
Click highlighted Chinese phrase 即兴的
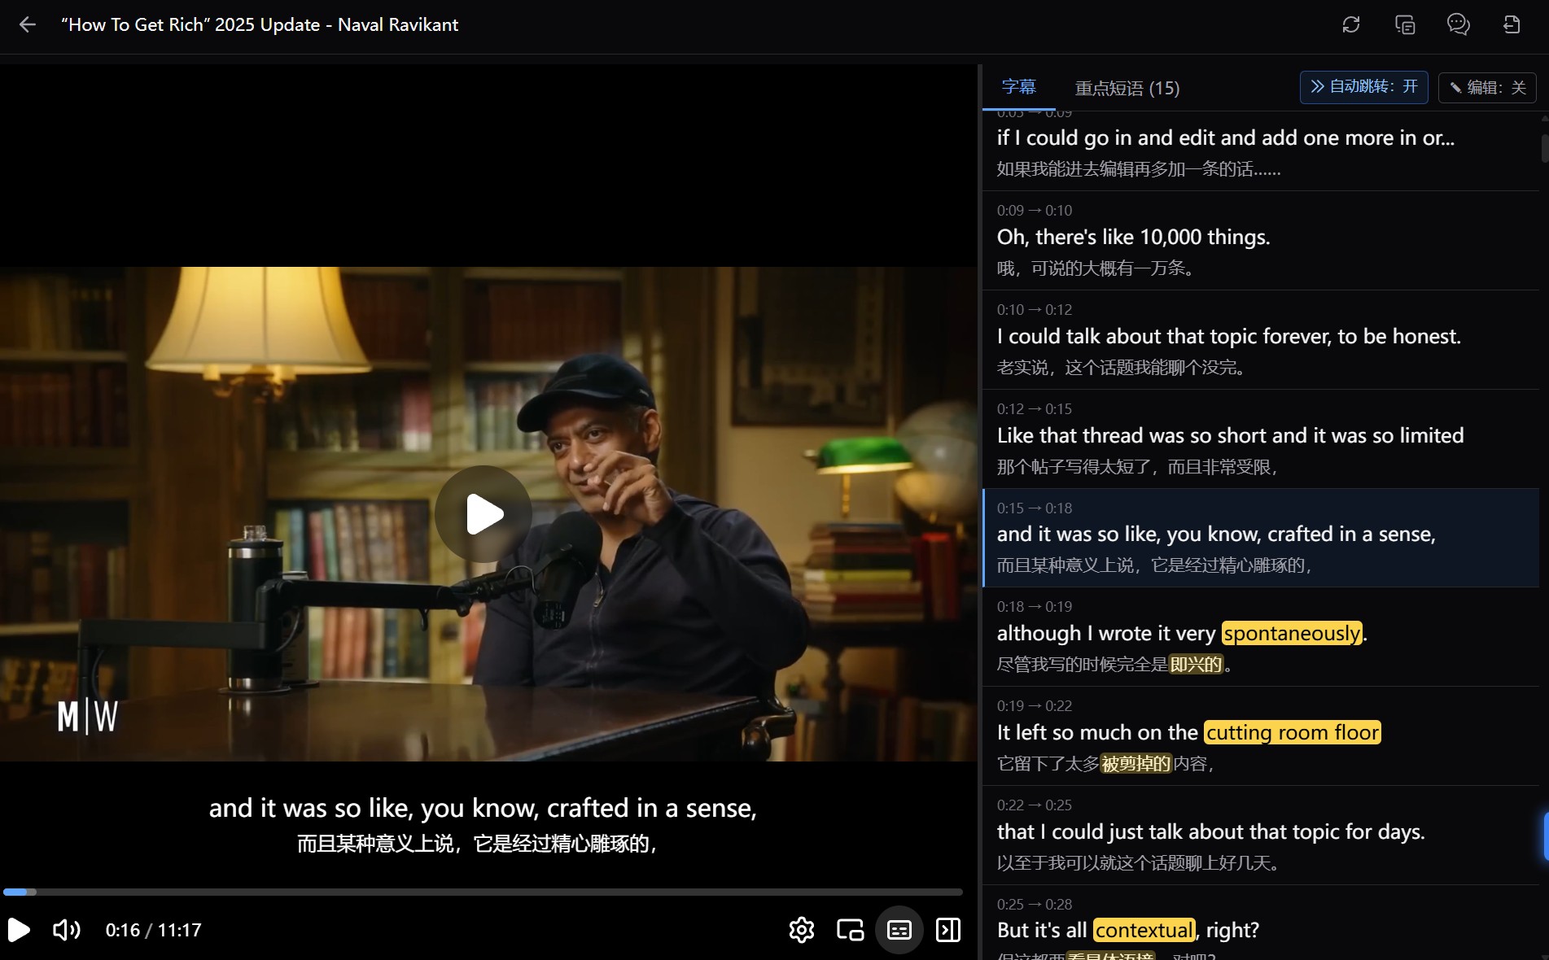point(1196,665)
